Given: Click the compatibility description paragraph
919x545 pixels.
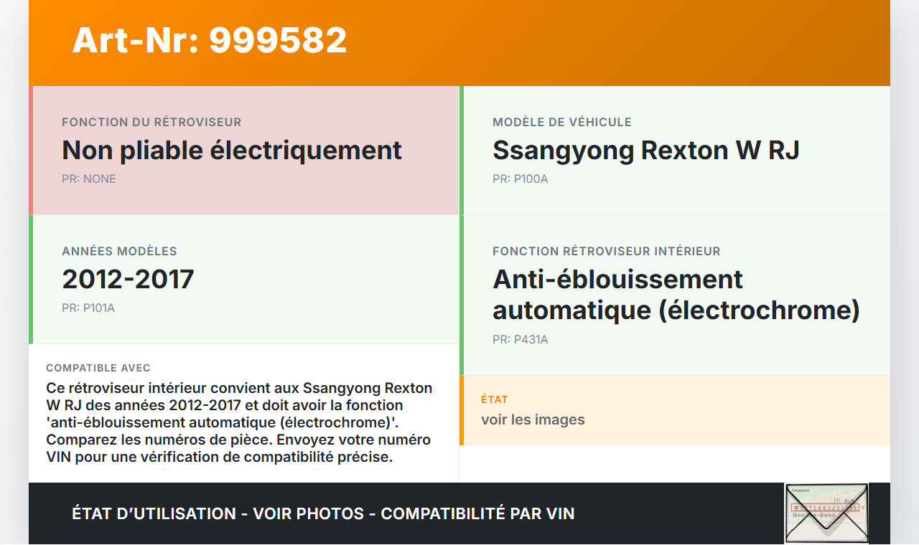Looking at the screenshot, I should pos(239,422).
